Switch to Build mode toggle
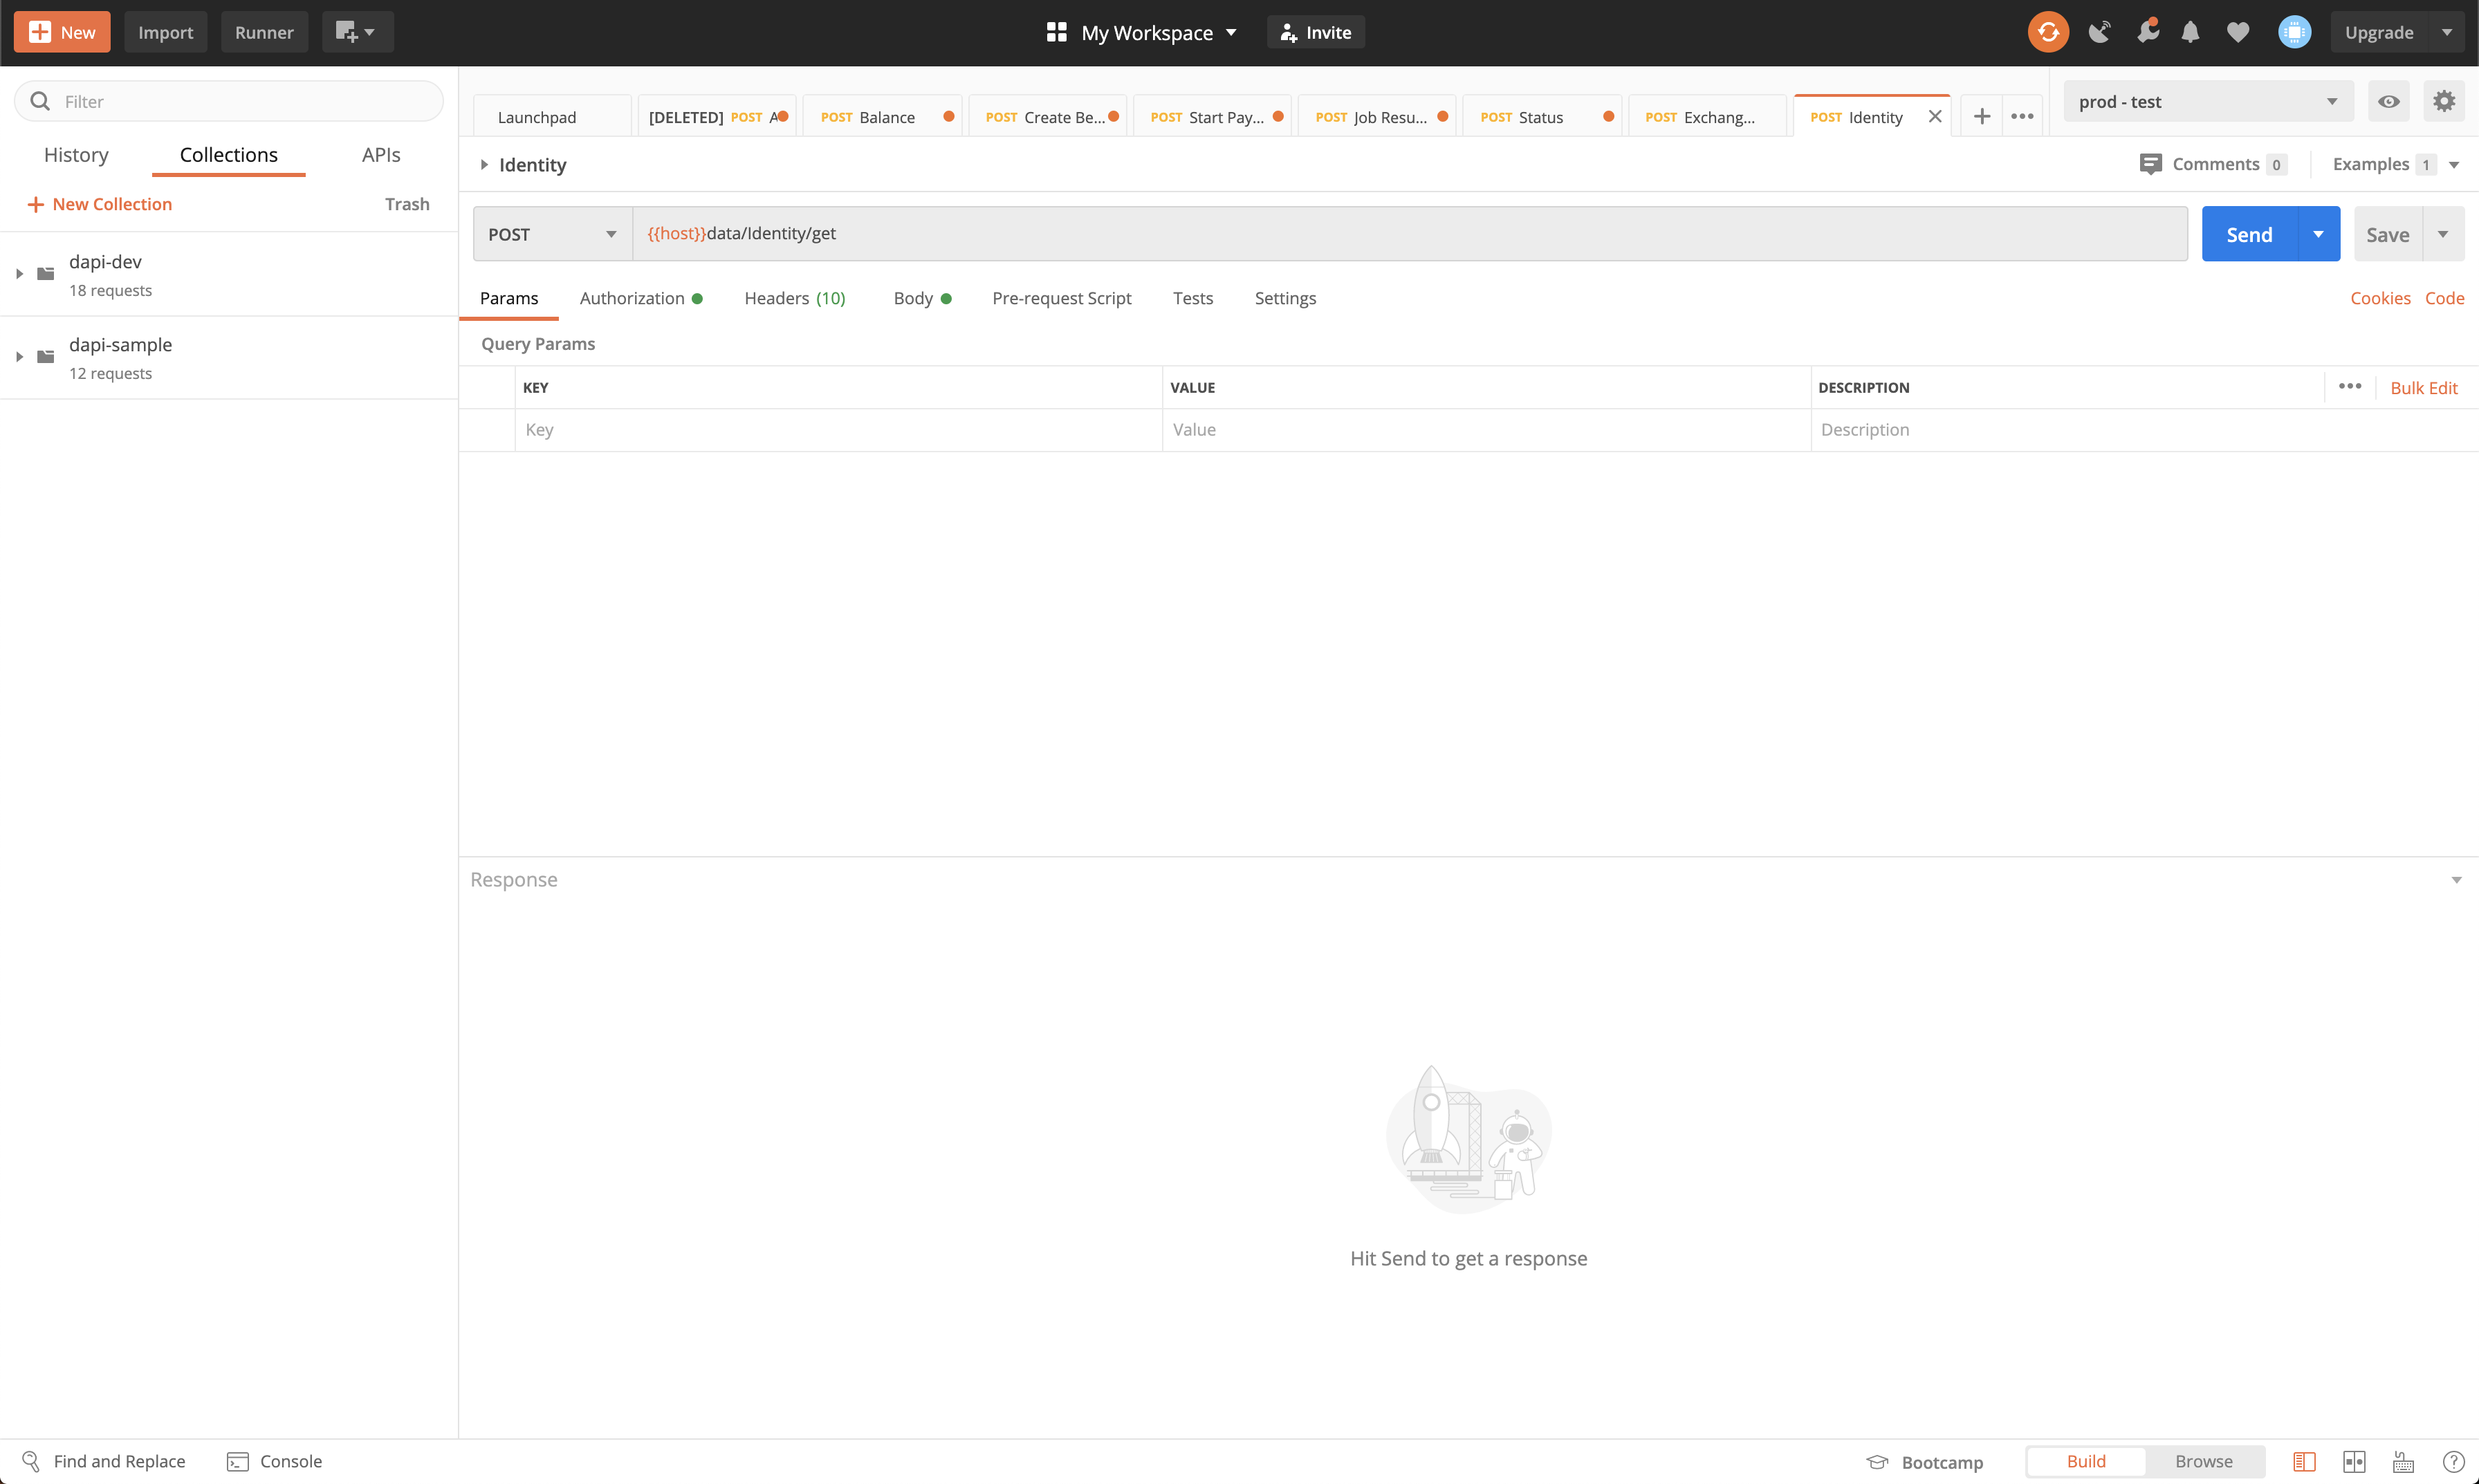 click(x=2086, y=1461)
